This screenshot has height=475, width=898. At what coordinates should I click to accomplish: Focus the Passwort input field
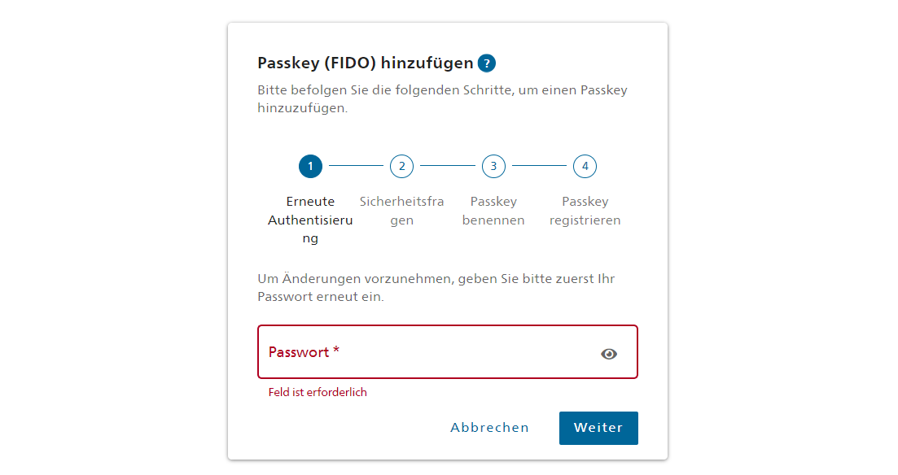[447, 352]
